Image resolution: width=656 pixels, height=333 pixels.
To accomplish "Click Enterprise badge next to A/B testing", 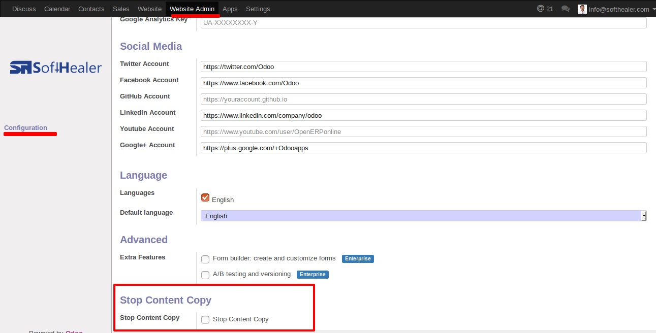I will (313, 275).
